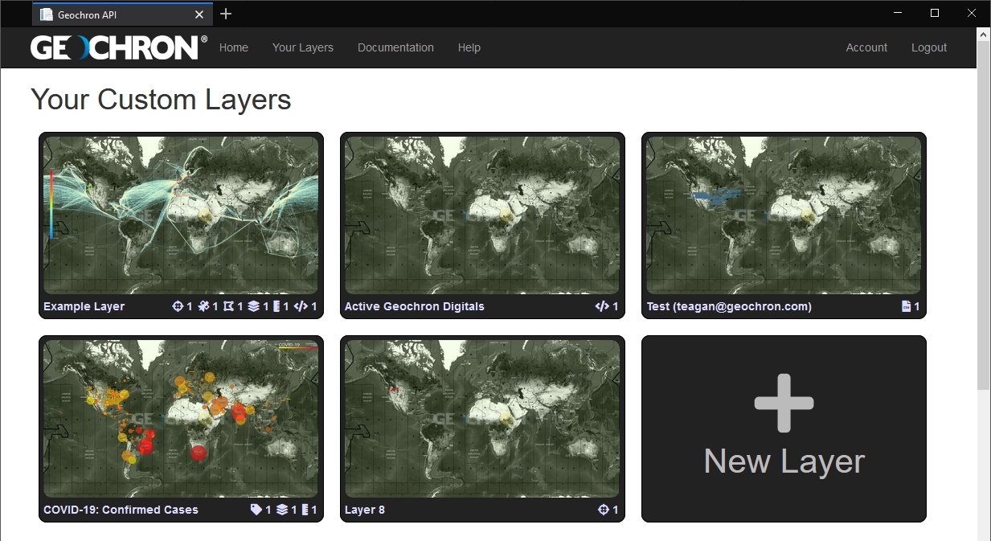Click the New Layer text label
The image size is (991, 541).
784,461
